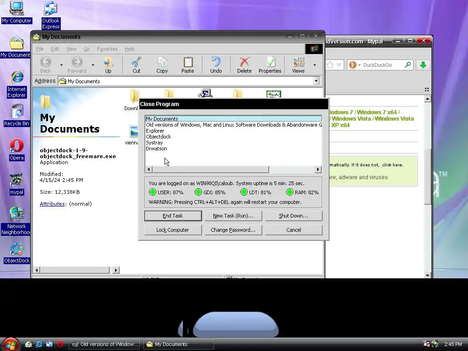Click Opera quick launch icon
This screenshot has height=351, width=468.
coord(60,344)
